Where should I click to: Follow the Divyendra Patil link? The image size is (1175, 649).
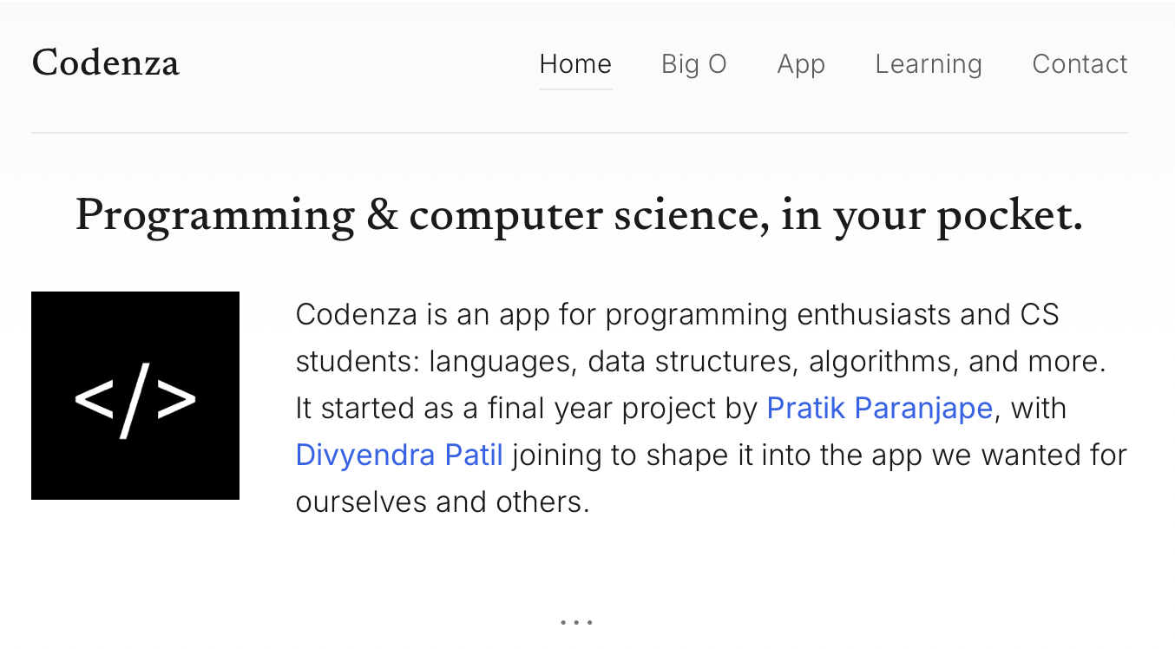(x=399, y=455)
